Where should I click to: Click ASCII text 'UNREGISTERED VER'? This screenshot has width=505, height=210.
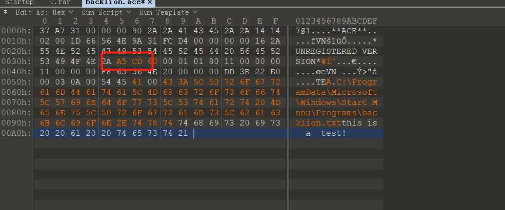click(x=336, y=51)
